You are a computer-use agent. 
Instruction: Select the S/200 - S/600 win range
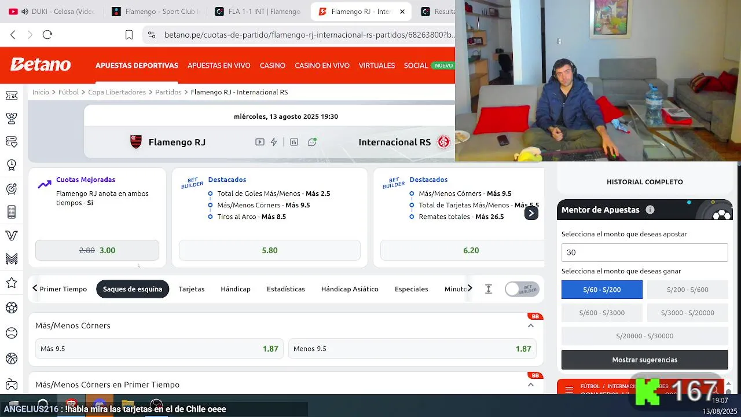pos(688,290)
